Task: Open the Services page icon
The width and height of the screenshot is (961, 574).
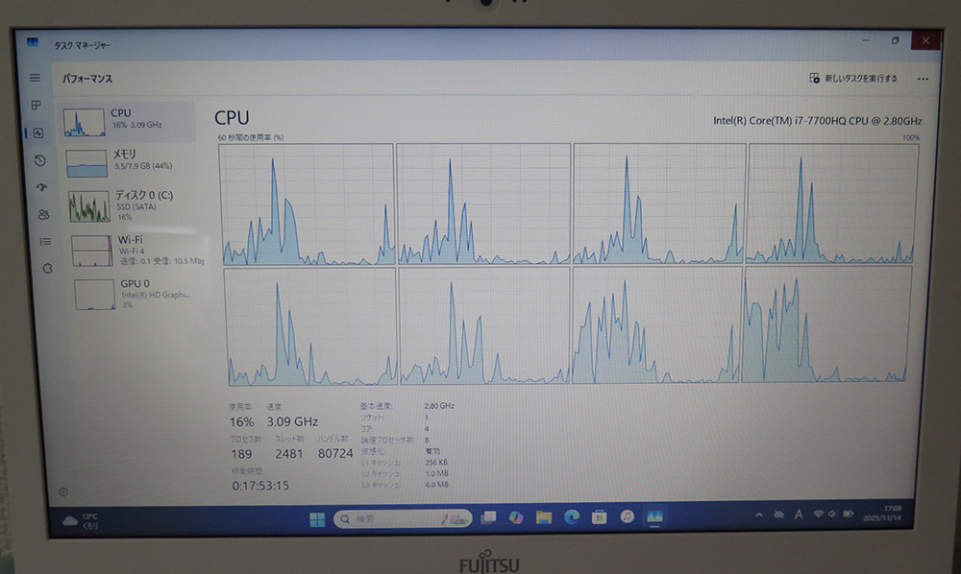Action: tap(47, 268)
